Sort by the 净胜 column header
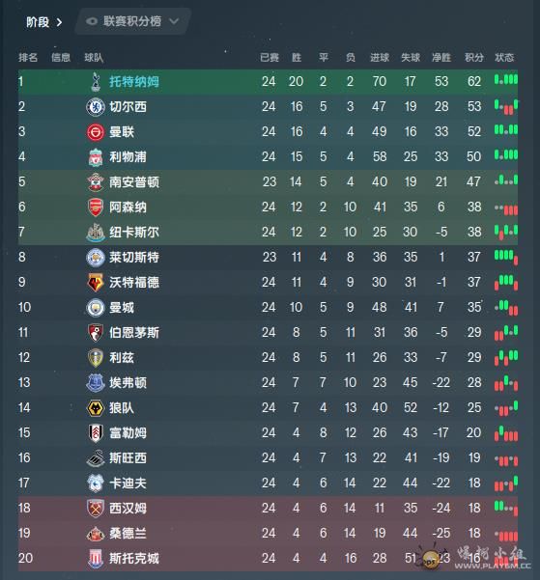This screenshot has width=540, height=580. 441,57
